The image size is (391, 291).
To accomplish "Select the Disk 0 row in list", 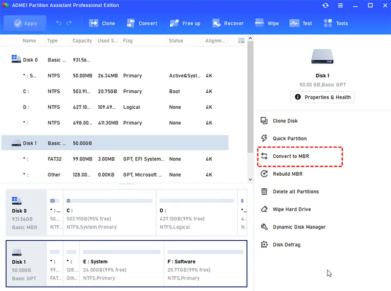I will click(x=115, y=60).
